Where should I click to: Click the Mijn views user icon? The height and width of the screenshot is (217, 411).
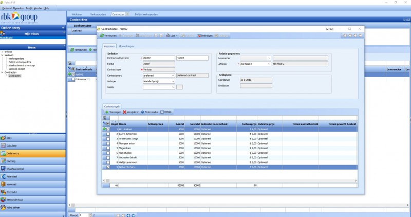pos(3,33)
